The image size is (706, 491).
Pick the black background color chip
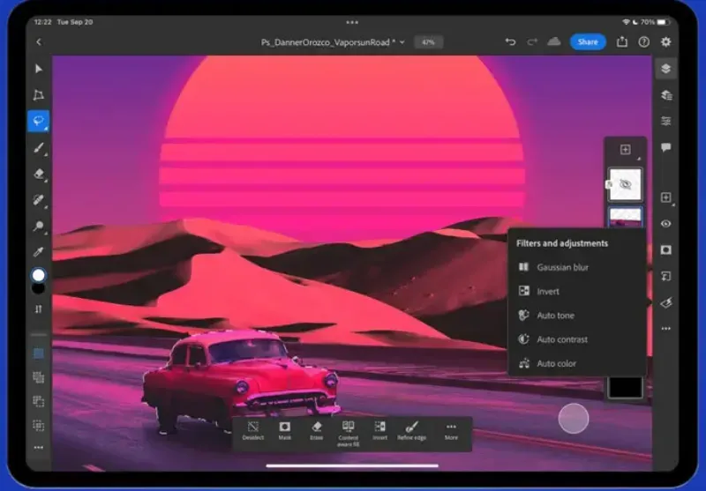point(39,288)
